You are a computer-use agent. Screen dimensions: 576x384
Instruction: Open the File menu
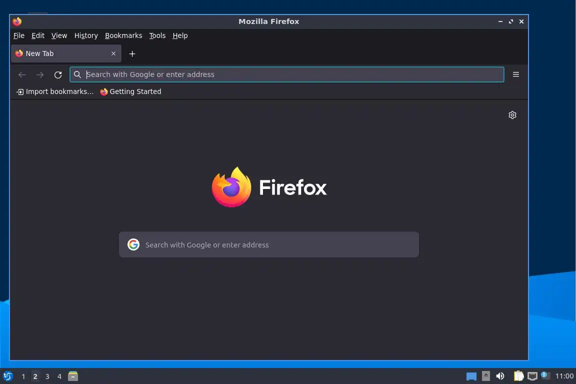click(x=18, y=35)
